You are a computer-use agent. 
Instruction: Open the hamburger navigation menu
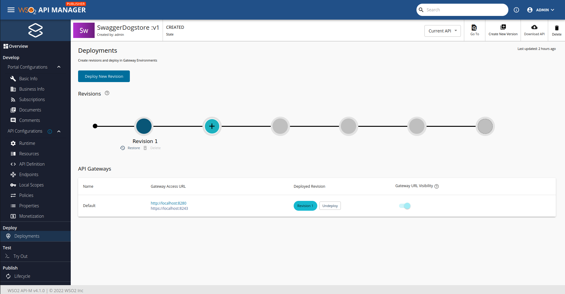tap(11, 10)
